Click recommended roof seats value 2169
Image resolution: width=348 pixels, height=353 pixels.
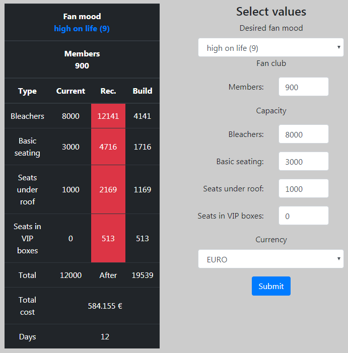[108, 189]
